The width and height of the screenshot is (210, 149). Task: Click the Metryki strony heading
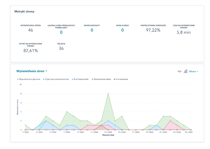(x=24, y=11)
